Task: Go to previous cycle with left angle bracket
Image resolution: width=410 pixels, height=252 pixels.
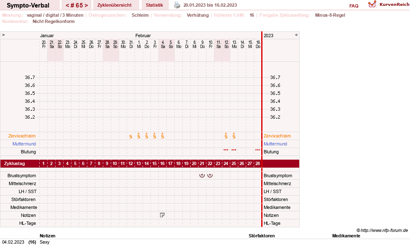Action: [x=67, y=5]
